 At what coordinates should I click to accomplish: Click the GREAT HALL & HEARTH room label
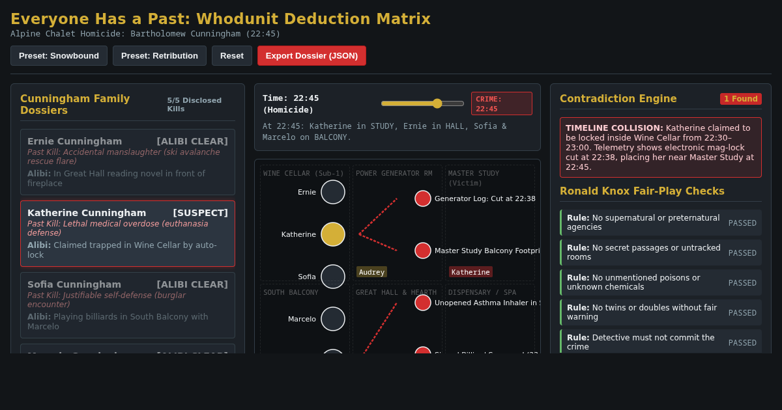click(x=396, y=293)
